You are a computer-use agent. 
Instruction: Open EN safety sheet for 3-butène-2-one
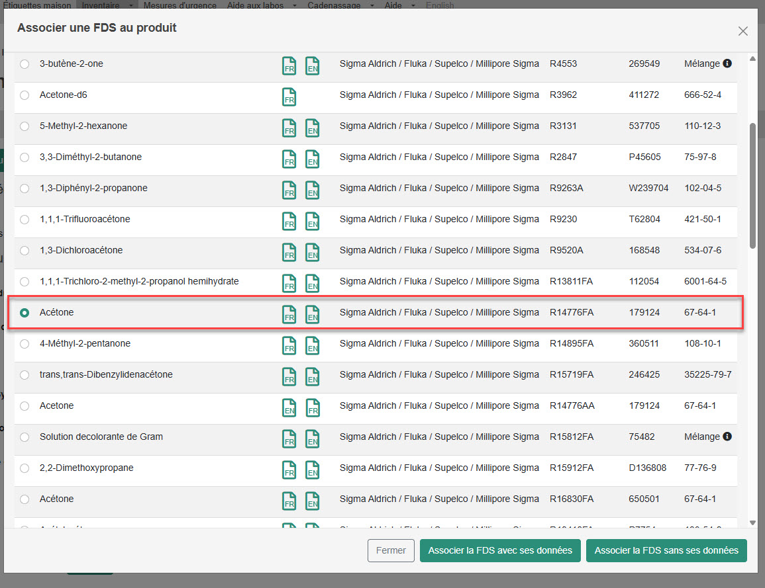tap(312, 66)
